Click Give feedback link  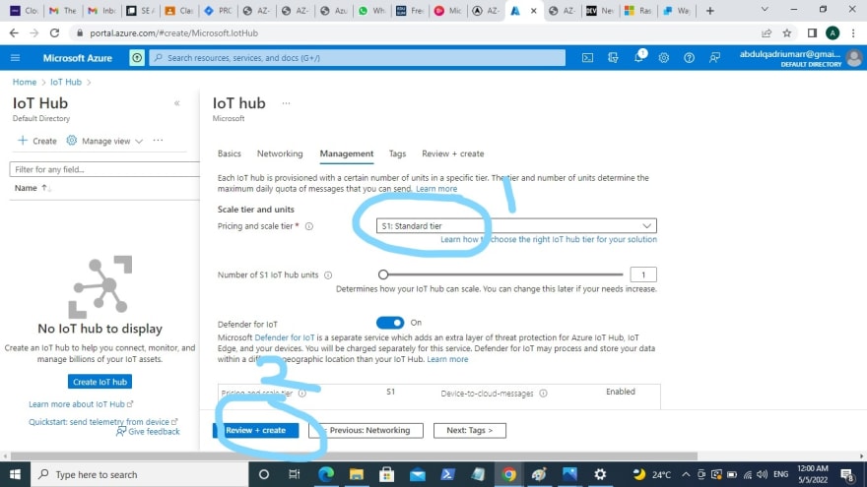[148, 432]
